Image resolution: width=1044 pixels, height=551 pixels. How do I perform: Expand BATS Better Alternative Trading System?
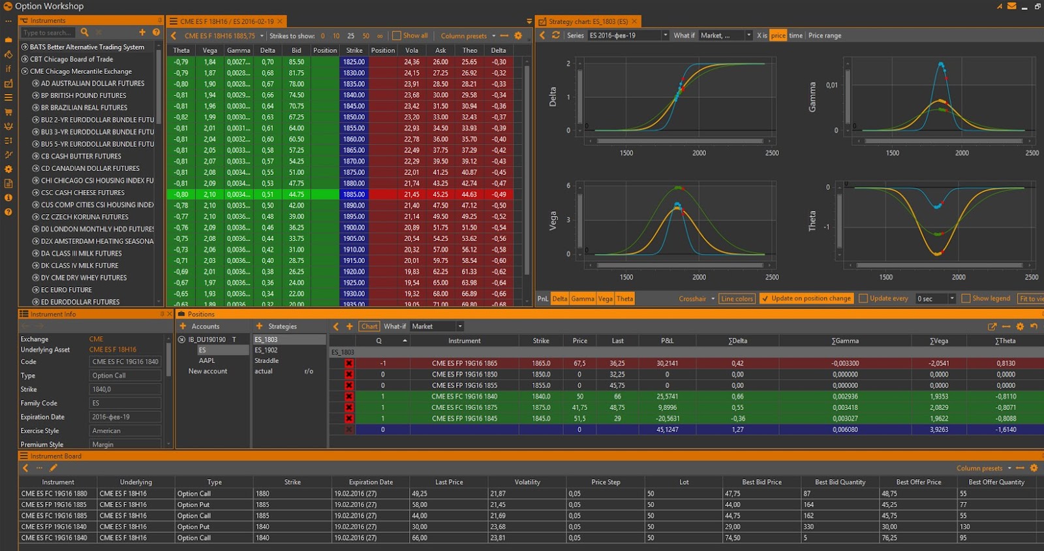25,47
